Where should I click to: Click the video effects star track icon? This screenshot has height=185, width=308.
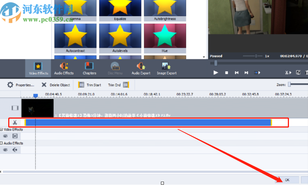pos(15,136)
